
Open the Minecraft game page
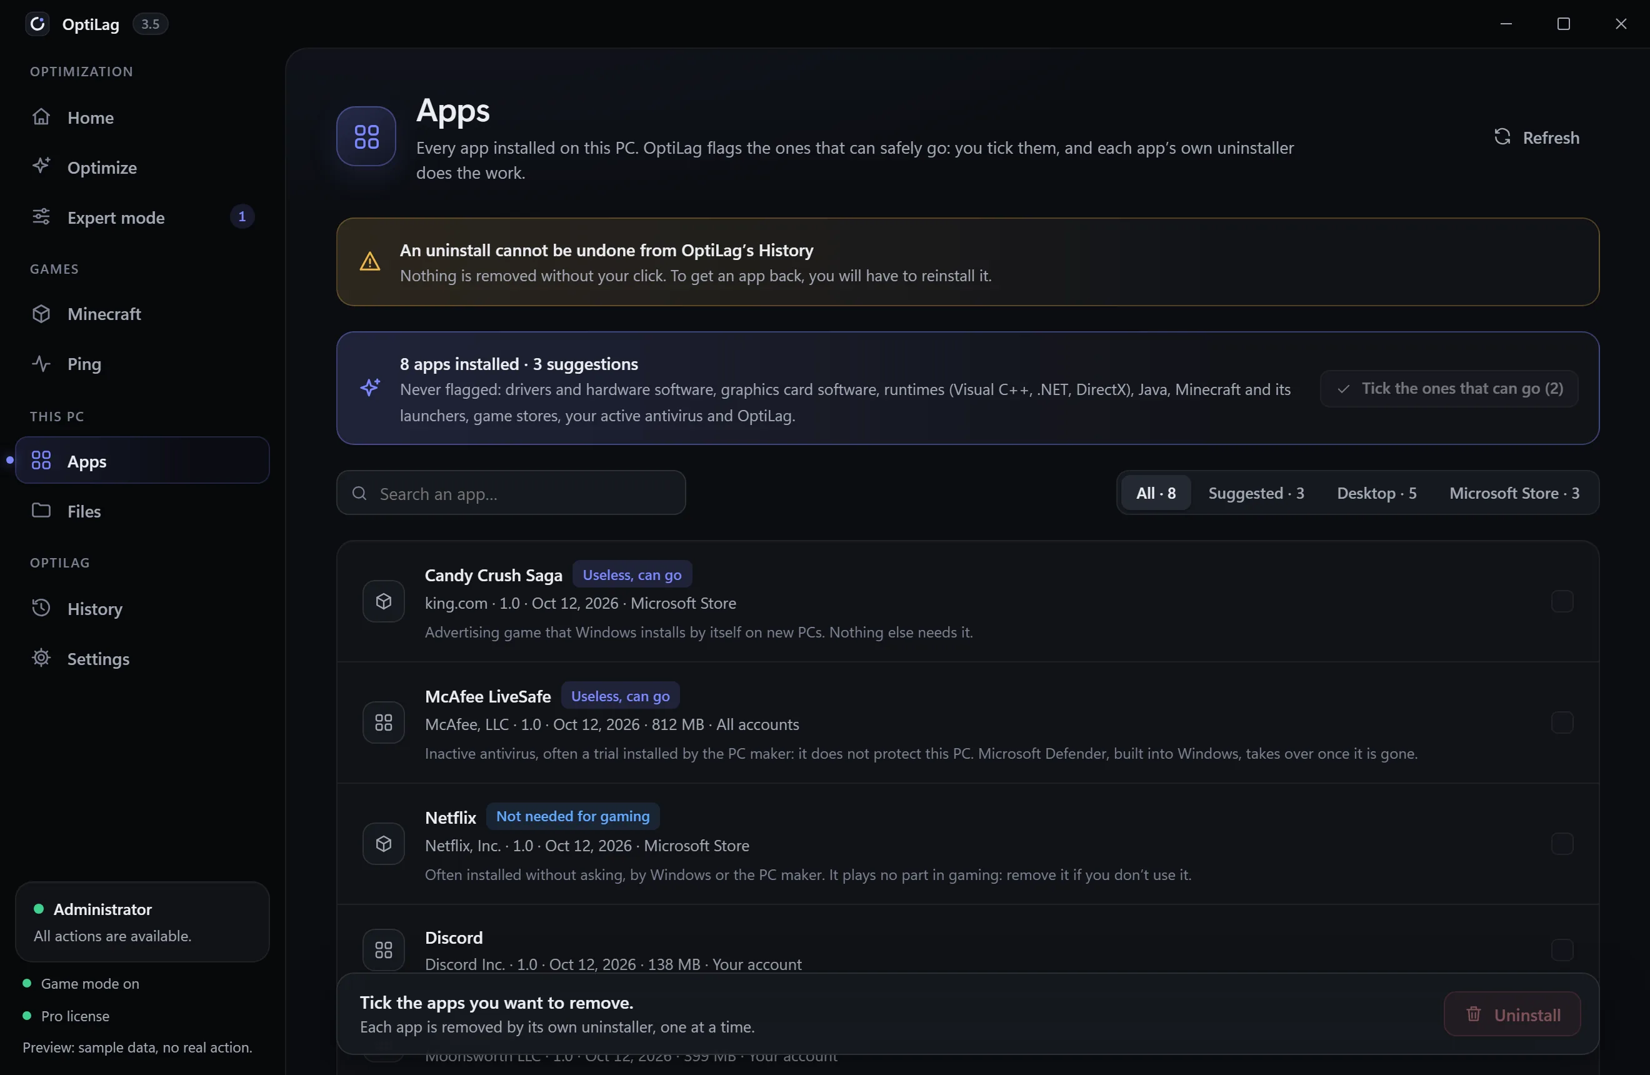[142, 314]
